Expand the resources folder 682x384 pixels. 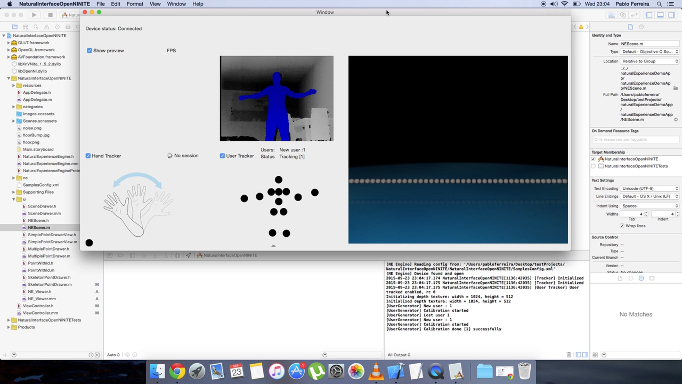tap(13, 85)
